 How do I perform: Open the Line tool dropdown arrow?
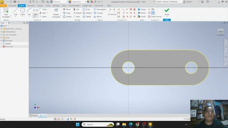coord(16,16)
